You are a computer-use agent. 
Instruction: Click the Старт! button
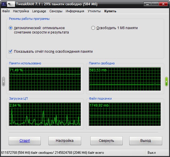(25, 141)
